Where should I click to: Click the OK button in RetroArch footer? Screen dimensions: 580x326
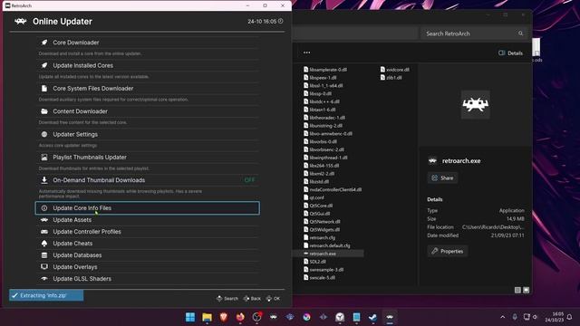273,298
